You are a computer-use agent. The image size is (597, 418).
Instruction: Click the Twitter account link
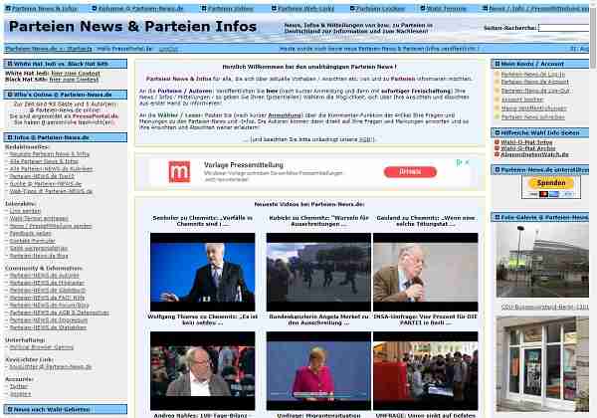click(19, 386)
